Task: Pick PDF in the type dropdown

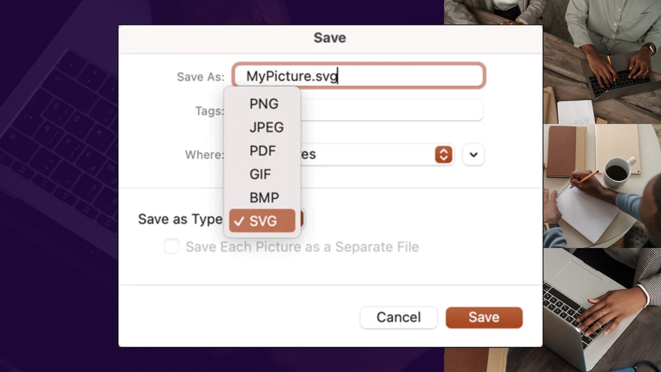Action: (262, 151)
